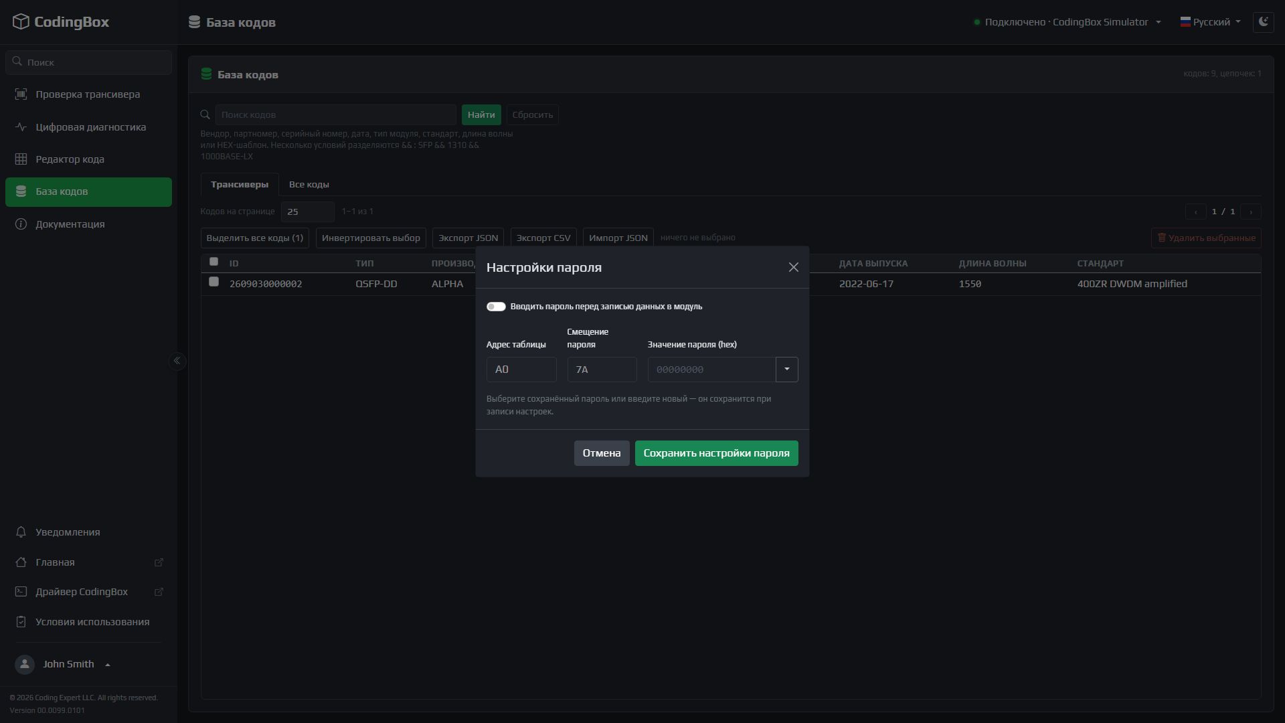Open Редактор кода in the sidebar
1285x723 pixels.
tap(88, 159)
